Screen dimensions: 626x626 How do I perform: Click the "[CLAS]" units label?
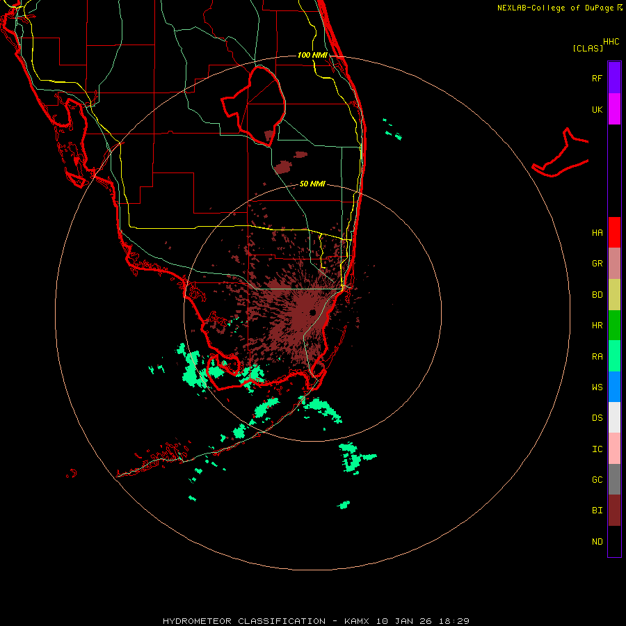[x=588, y=48]
